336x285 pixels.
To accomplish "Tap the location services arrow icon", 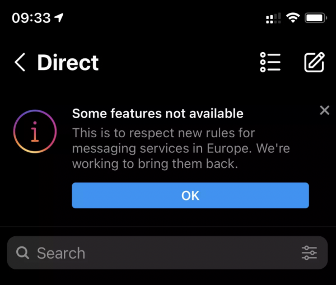I will click(59, 17).
